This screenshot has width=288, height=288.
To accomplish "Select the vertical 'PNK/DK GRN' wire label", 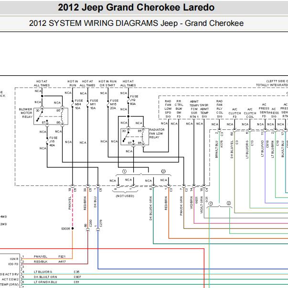I will click(181, 206).
